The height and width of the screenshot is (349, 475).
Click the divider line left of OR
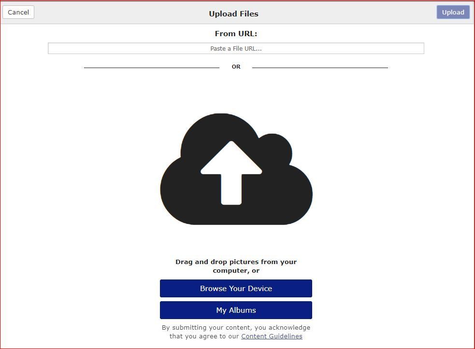[x=151, y=68]
